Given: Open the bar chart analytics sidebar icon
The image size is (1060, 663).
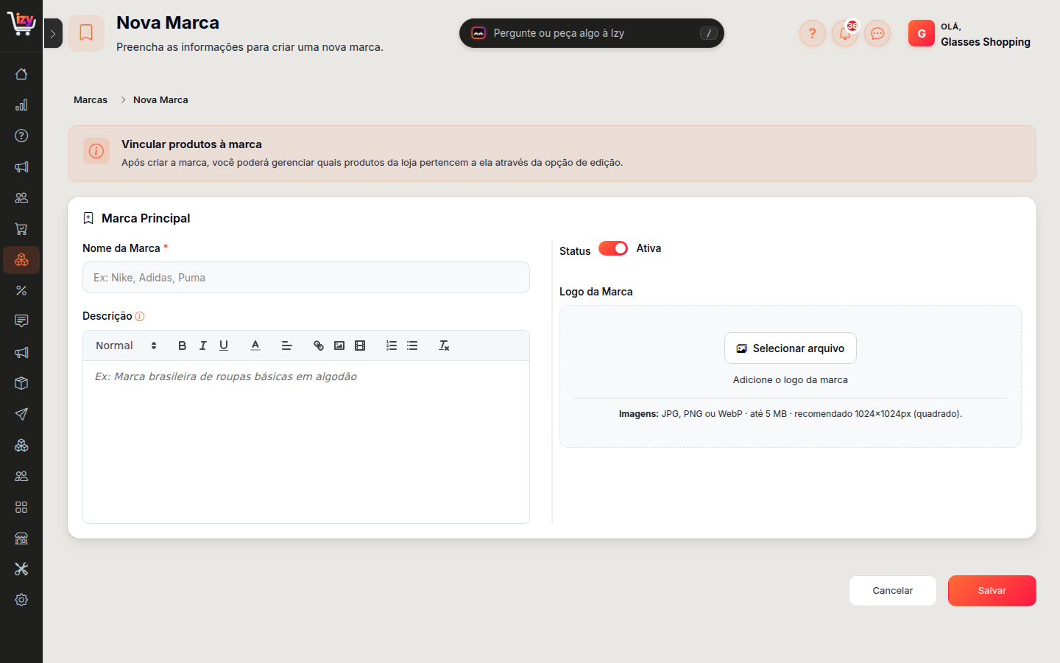Looking at the screenshot, I should tap(21, 105).
